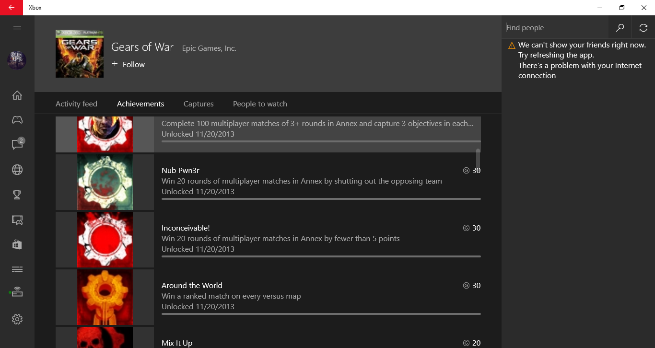
Task: Go to Home in the sidebar
Action: [x=17, y=95]
